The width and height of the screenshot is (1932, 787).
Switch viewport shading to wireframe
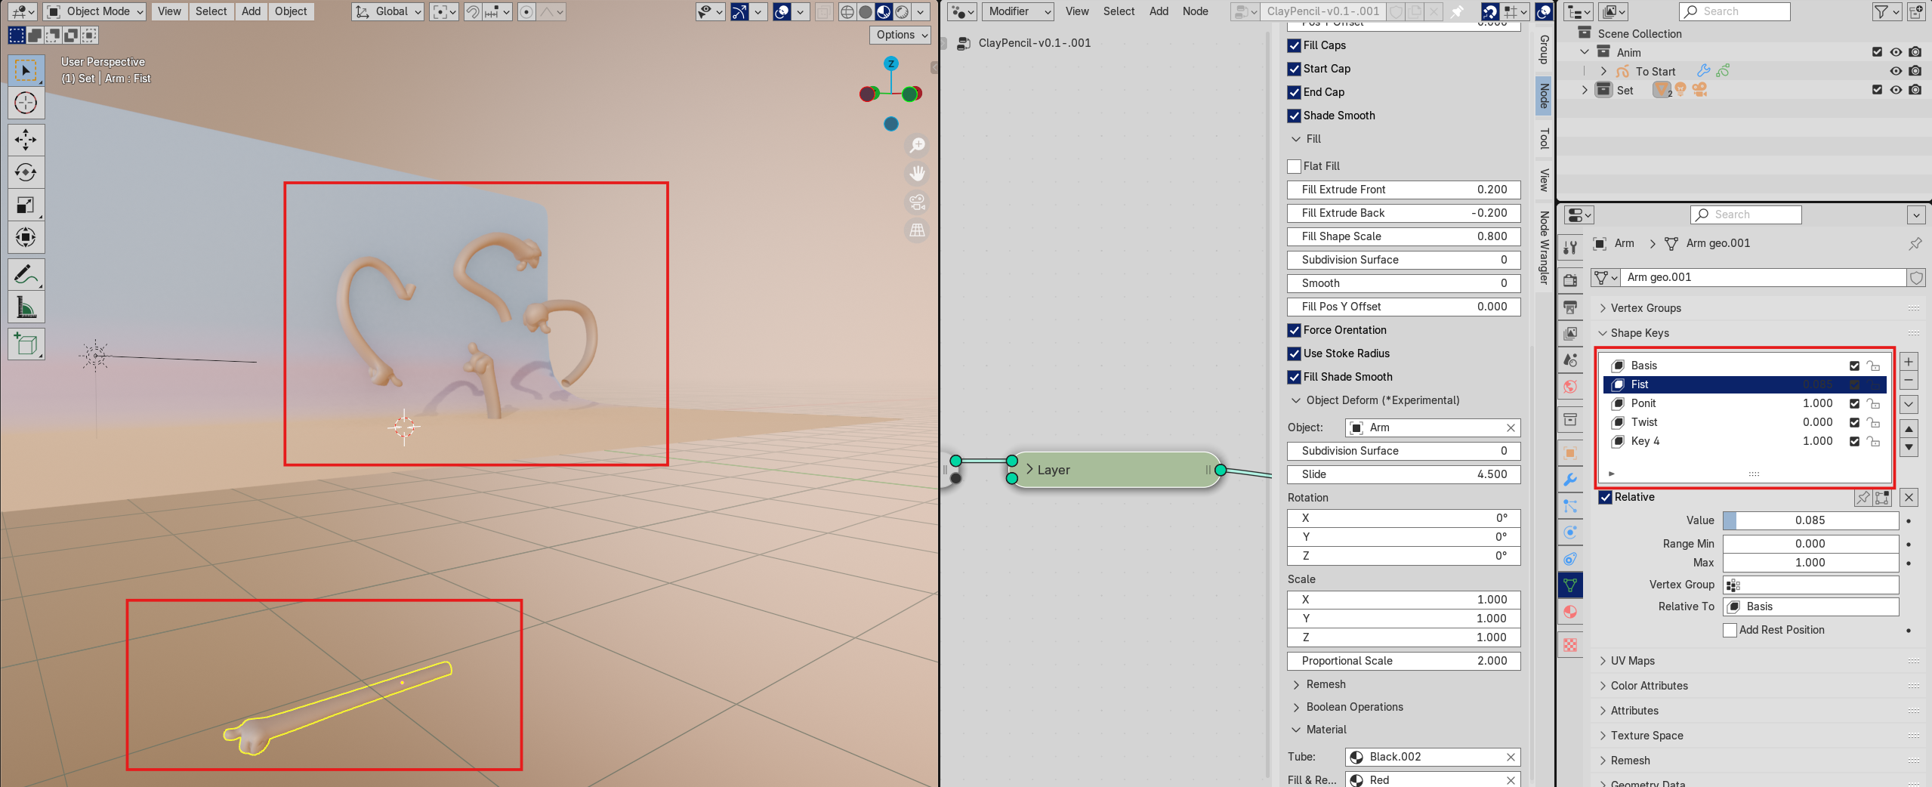847,12
